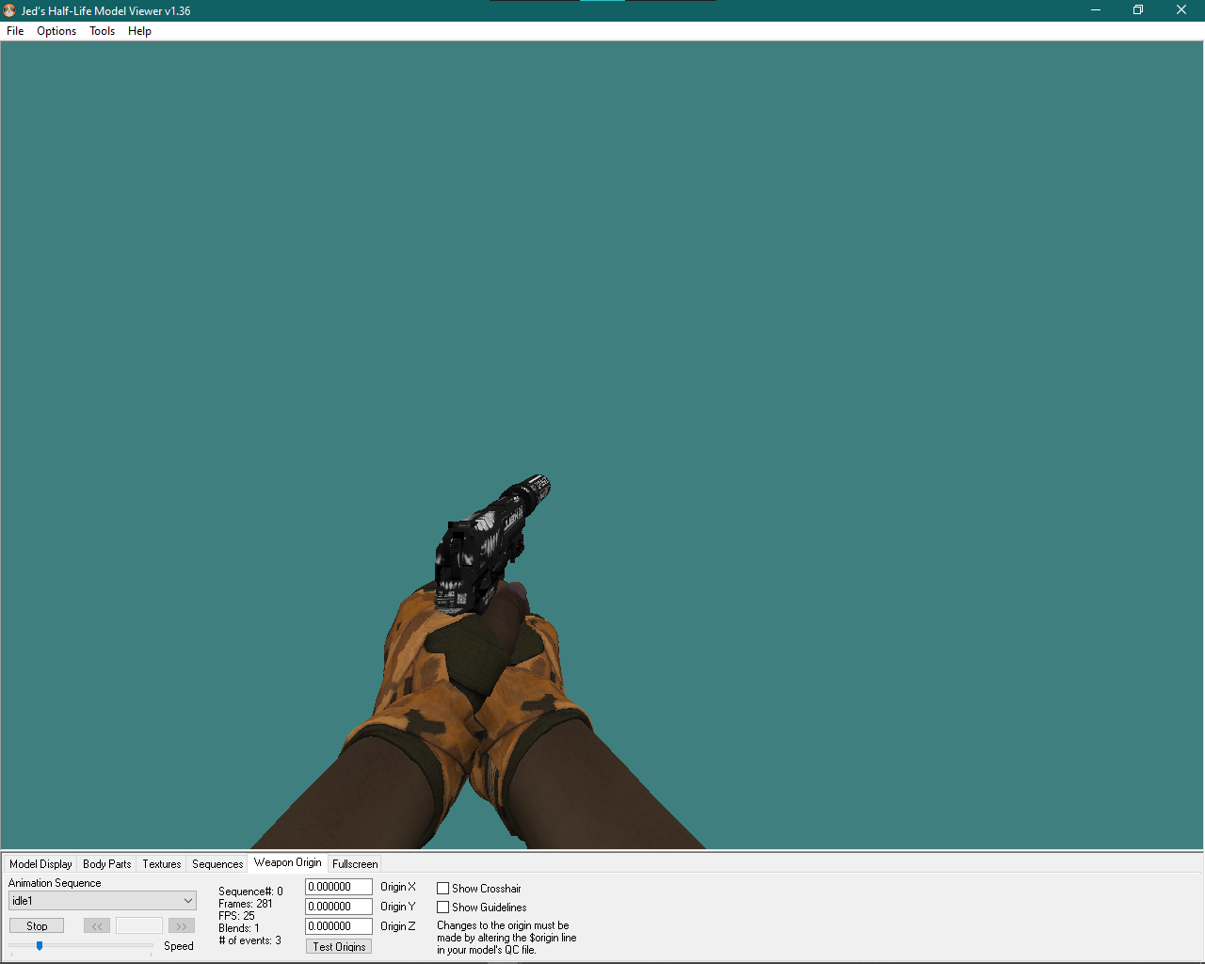Click the Half-Life Model Viewer app icon
The width and height of the screenshot is (1205, 964).
[x=9, y=10]
